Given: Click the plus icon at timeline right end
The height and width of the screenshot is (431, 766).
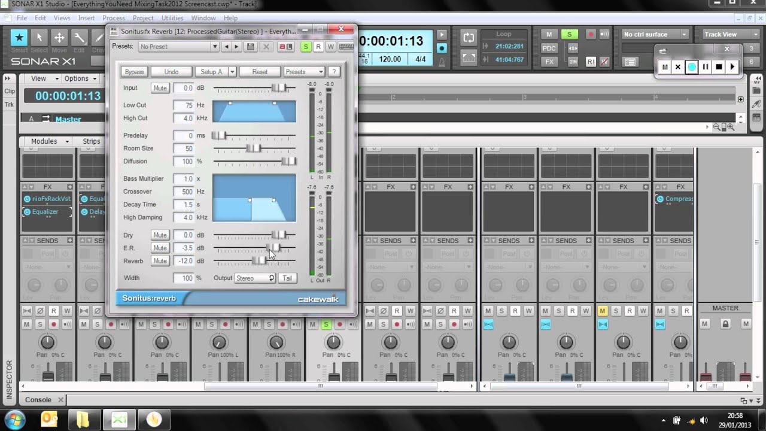Looking at the screenshot, I should point(740,99).
